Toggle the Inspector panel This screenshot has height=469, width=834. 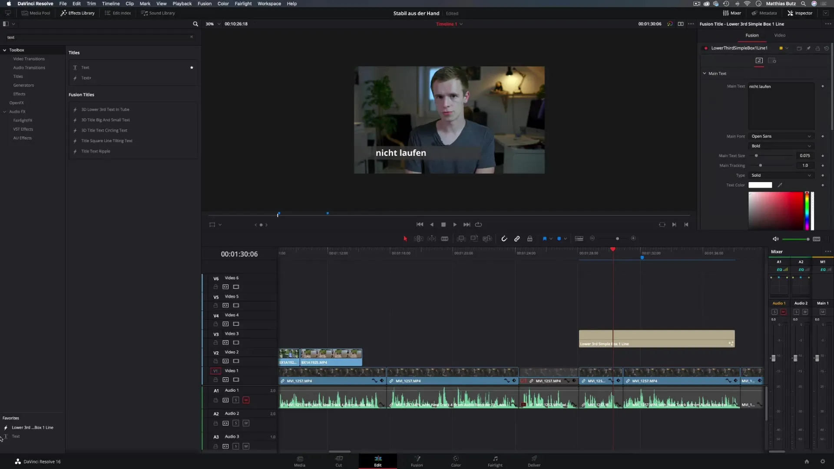800,13
